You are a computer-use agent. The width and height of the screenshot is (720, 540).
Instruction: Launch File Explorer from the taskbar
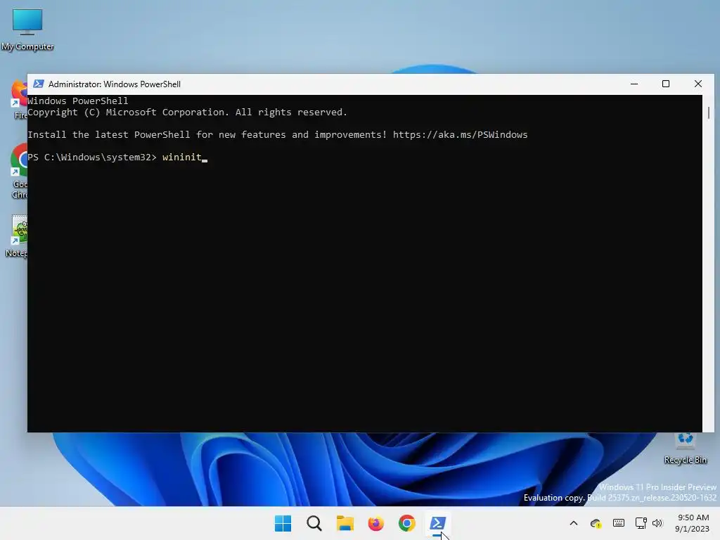(345, 523)
